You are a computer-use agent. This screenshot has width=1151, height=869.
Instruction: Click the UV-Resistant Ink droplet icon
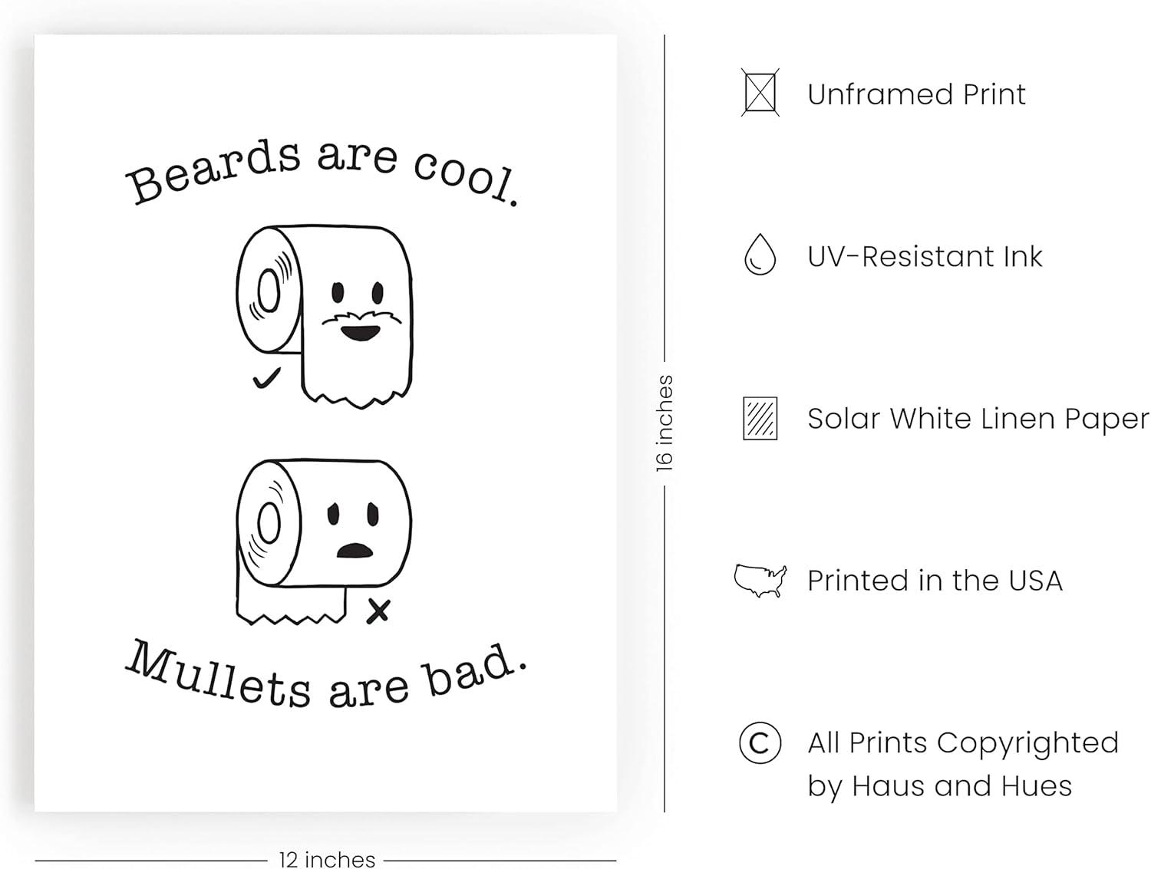pos(760,255)
